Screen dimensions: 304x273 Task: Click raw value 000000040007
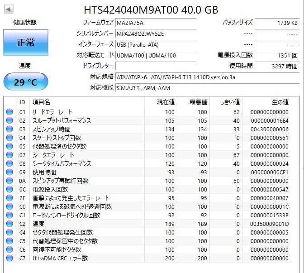pos(270,198)
